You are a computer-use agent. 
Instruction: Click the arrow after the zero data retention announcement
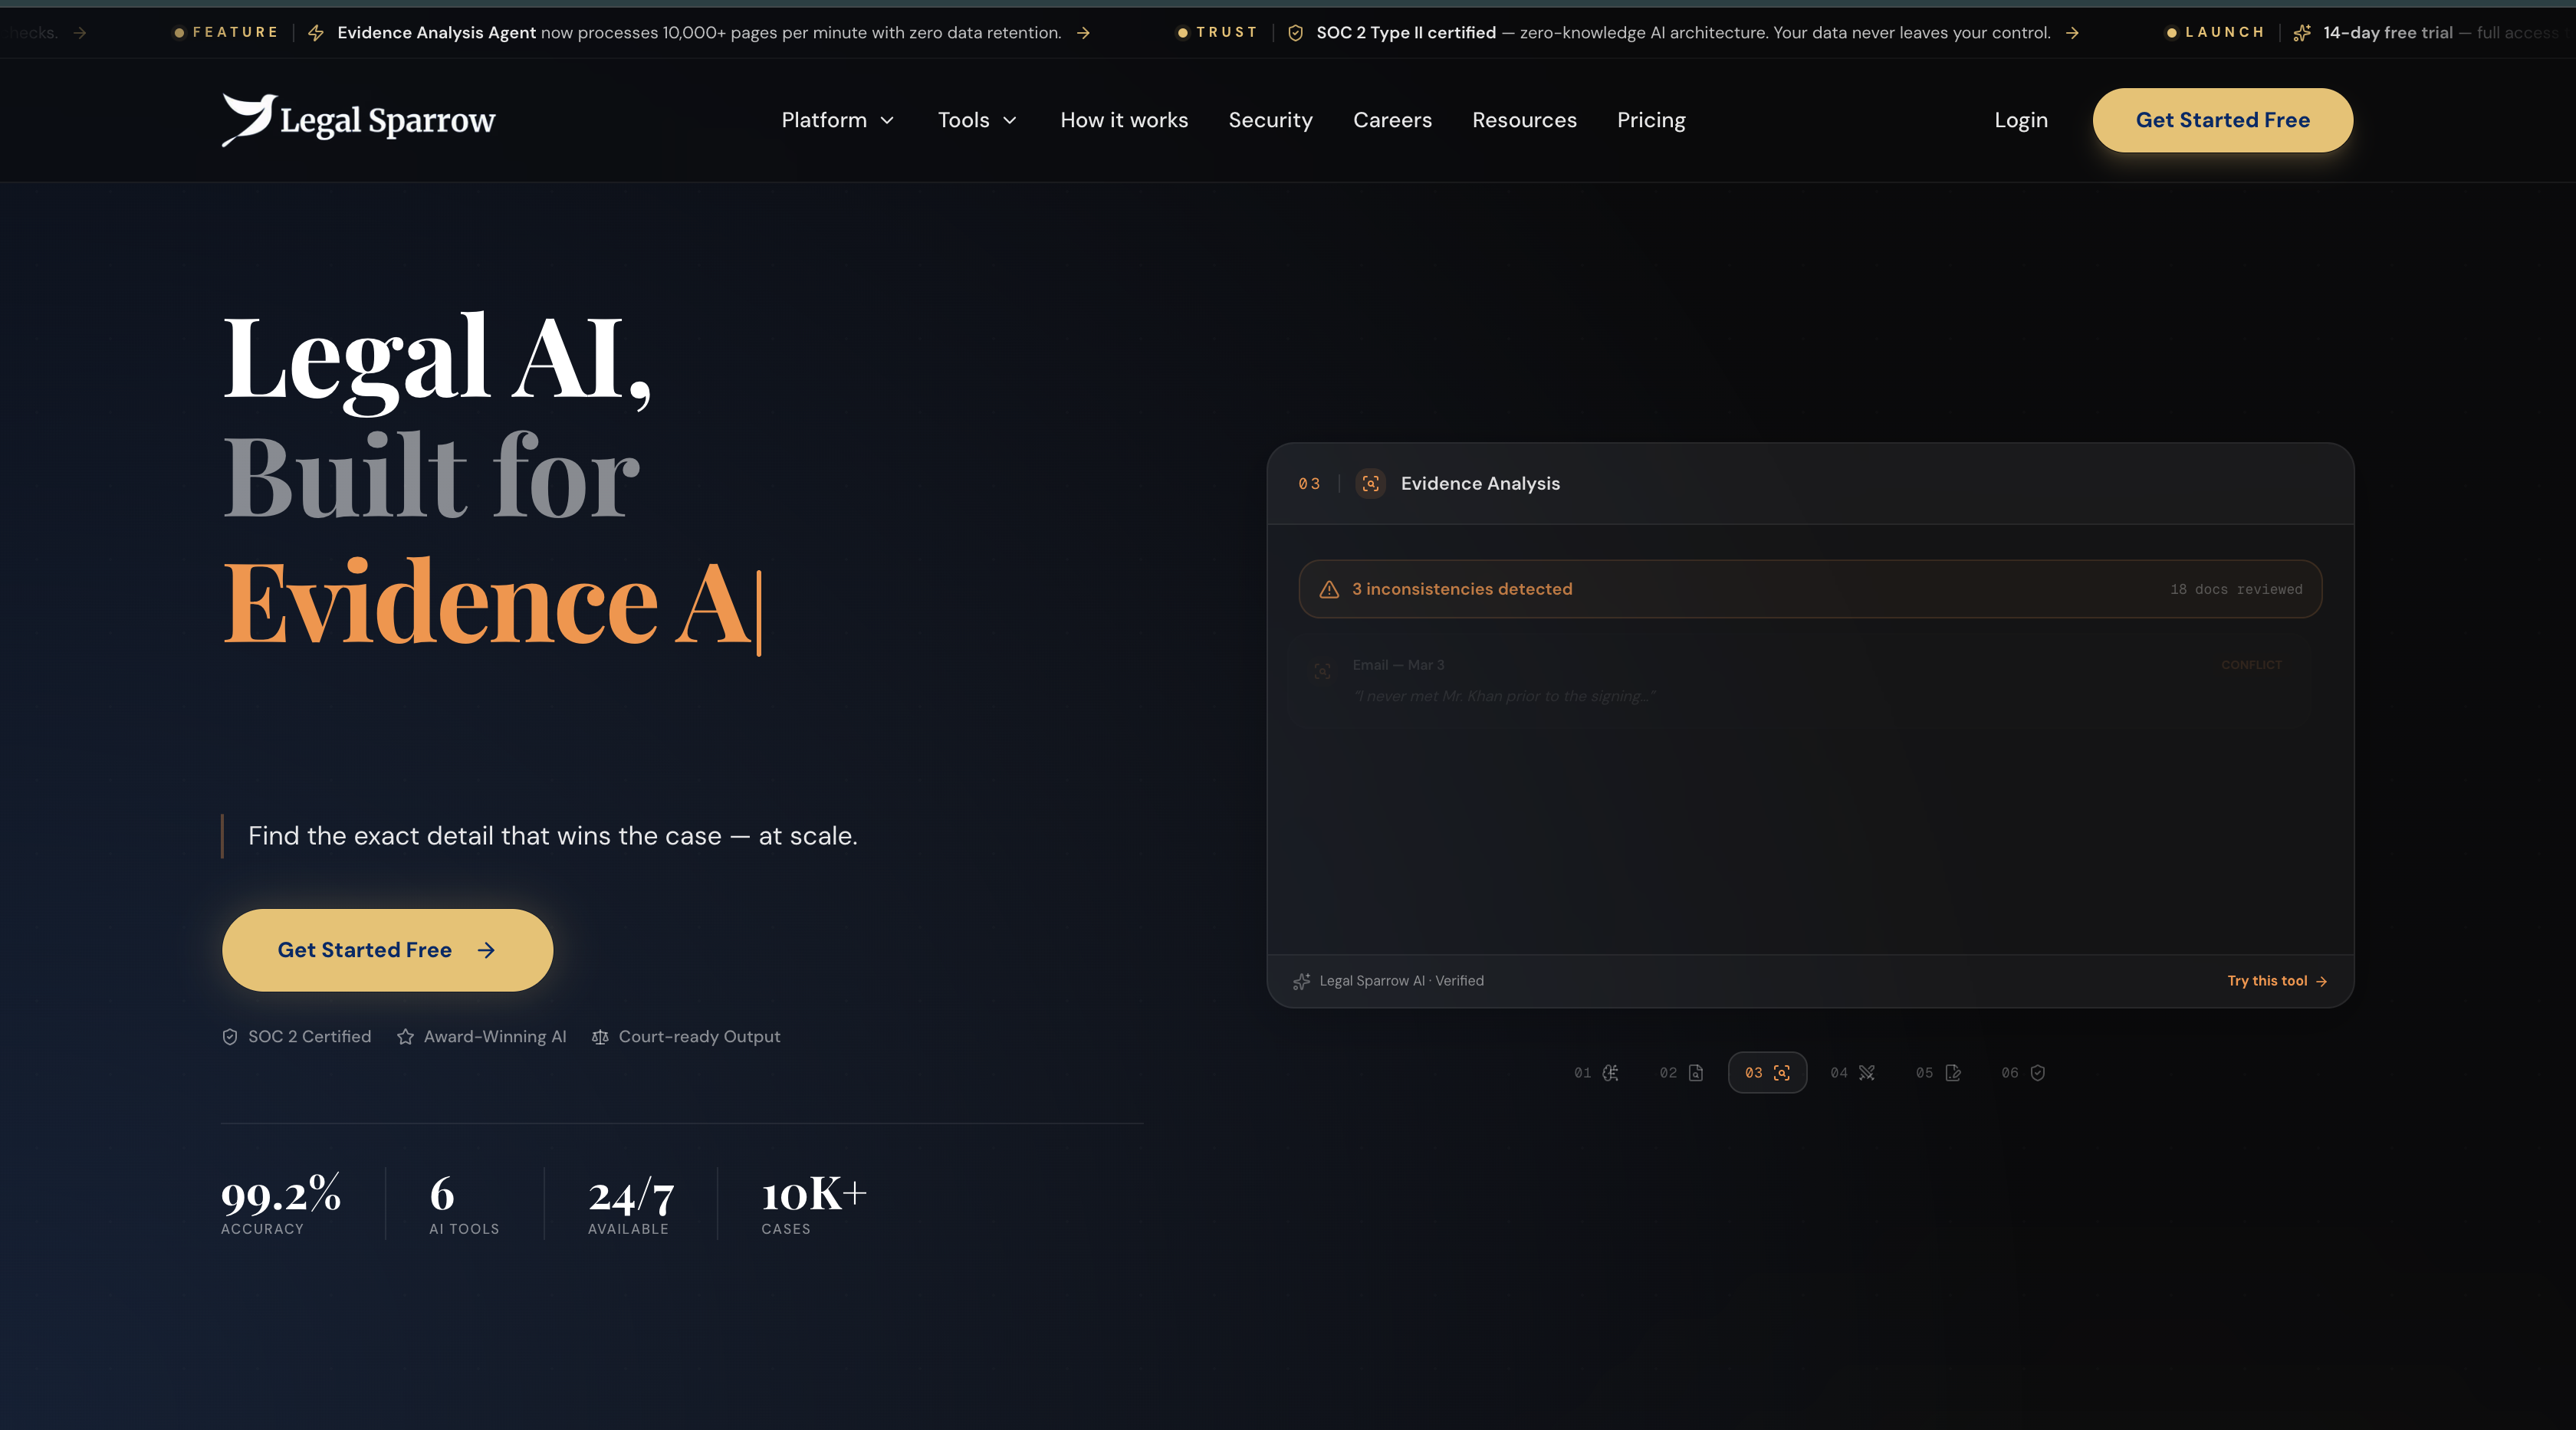[1083, 33]
